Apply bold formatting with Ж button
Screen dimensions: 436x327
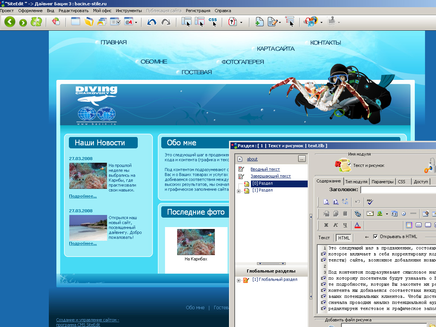[x=326, y=225]
